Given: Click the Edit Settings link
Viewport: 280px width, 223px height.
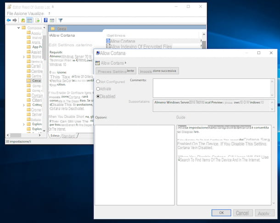Looking at the screenshot, I should point(70,45).
